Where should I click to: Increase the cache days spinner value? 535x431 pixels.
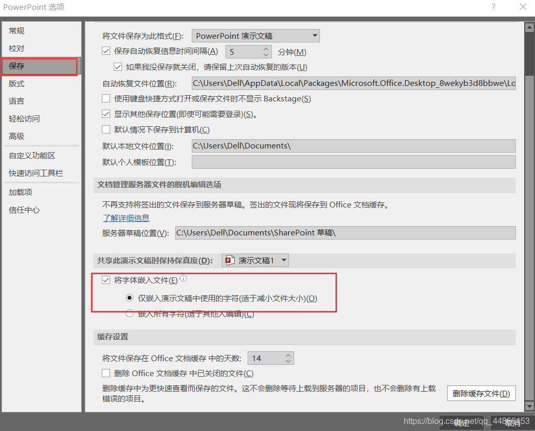click(x=288, y=355)
